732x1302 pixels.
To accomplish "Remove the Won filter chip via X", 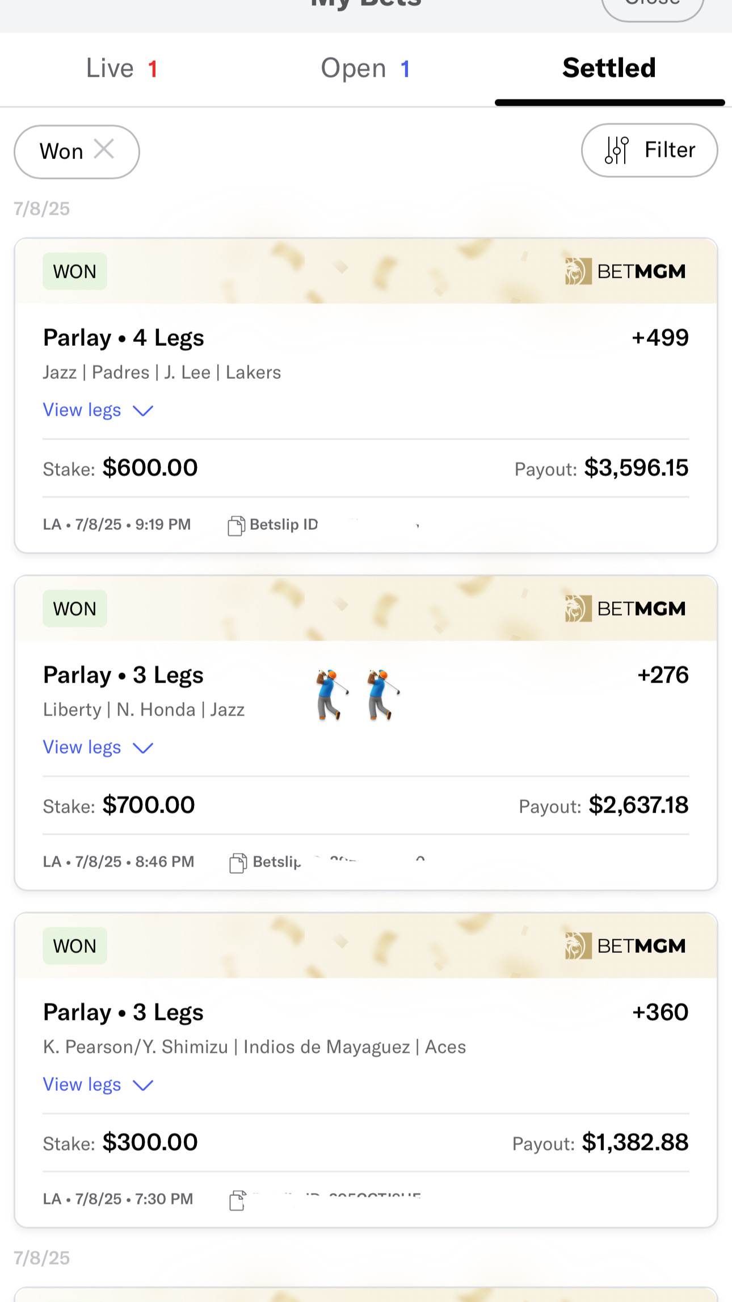I will click(104, 150).
